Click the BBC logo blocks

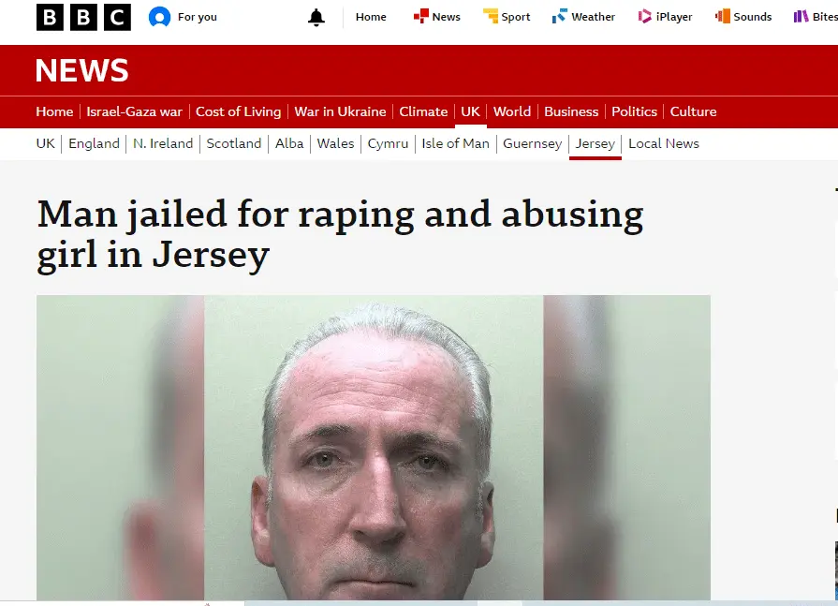pos(83,17)
